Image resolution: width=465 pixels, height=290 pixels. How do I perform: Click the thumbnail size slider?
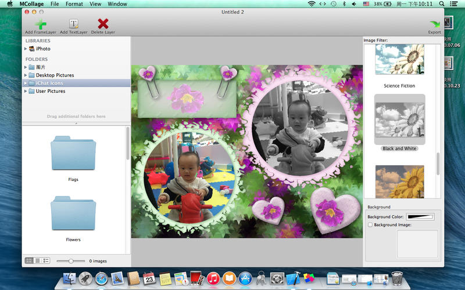point(70,261)
